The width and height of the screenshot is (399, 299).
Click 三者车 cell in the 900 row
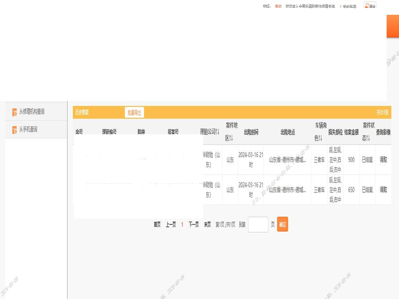(x=319, y=159)
